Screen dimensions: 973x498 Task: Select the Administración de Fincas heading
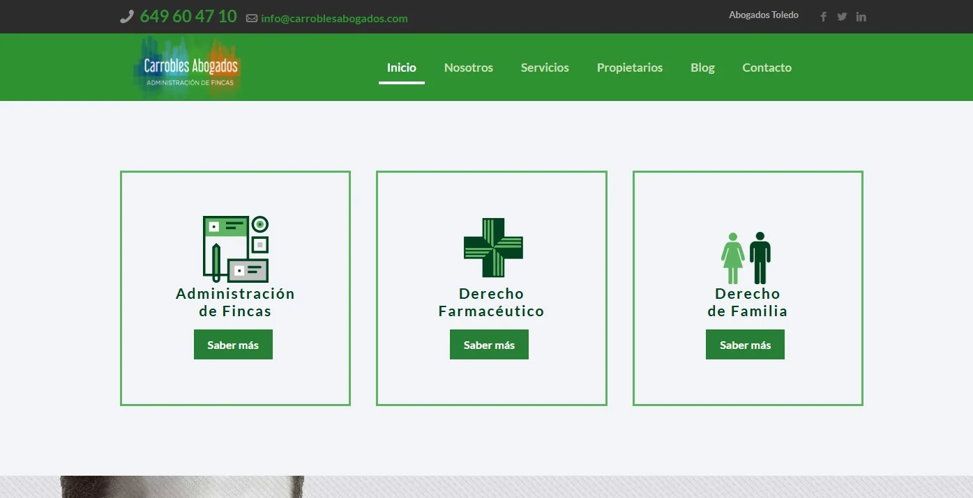pos(235,302)
